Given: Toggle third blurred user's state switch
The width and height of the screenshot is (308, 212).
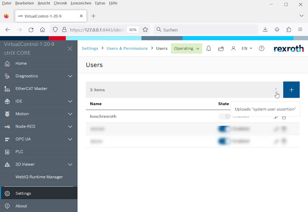Looking at the screenshot, I should pos(224,141).
